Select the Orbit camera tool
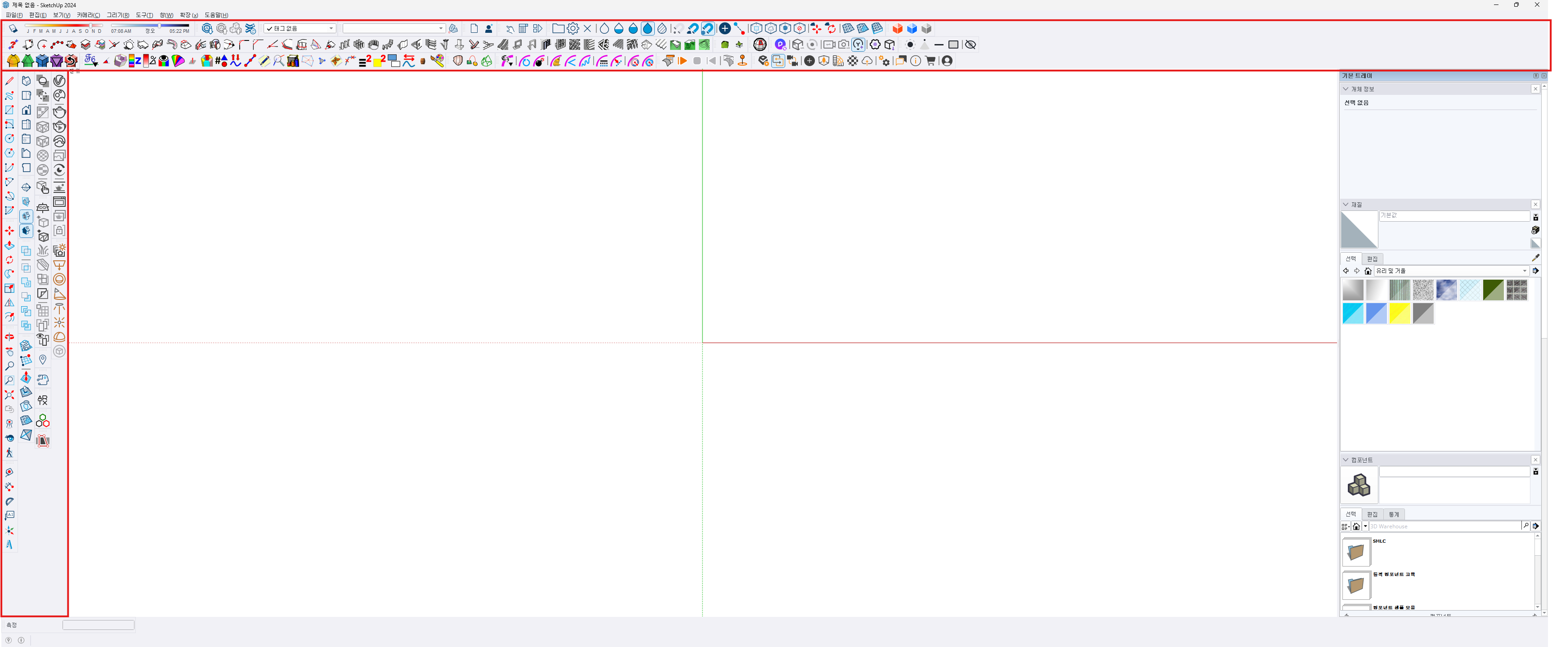 [9, 337]
